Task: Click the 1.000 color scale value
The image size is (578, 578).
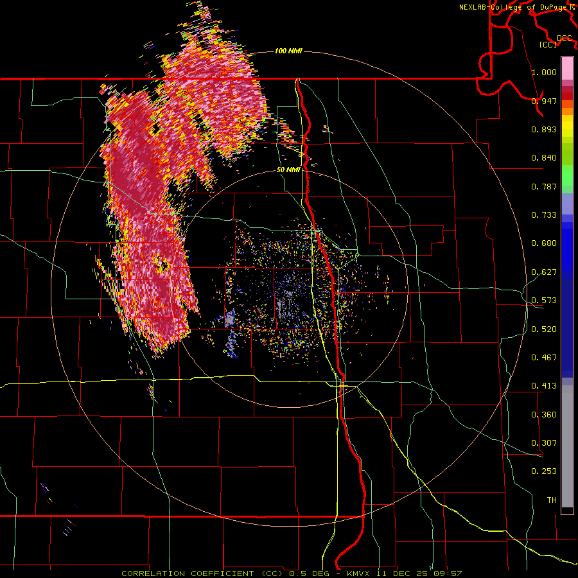Action: tap(544, 72)
